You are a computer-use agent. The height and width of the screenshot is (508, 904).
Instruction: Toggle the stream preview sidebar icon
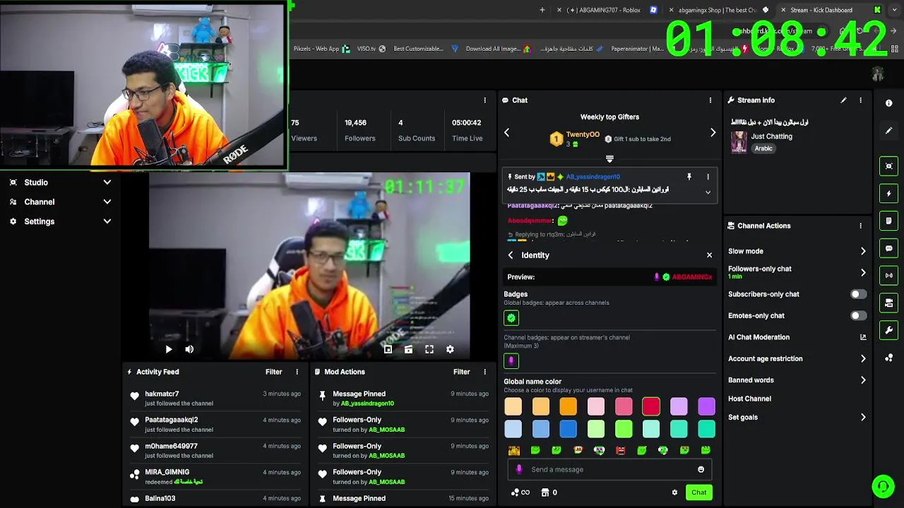888,166
